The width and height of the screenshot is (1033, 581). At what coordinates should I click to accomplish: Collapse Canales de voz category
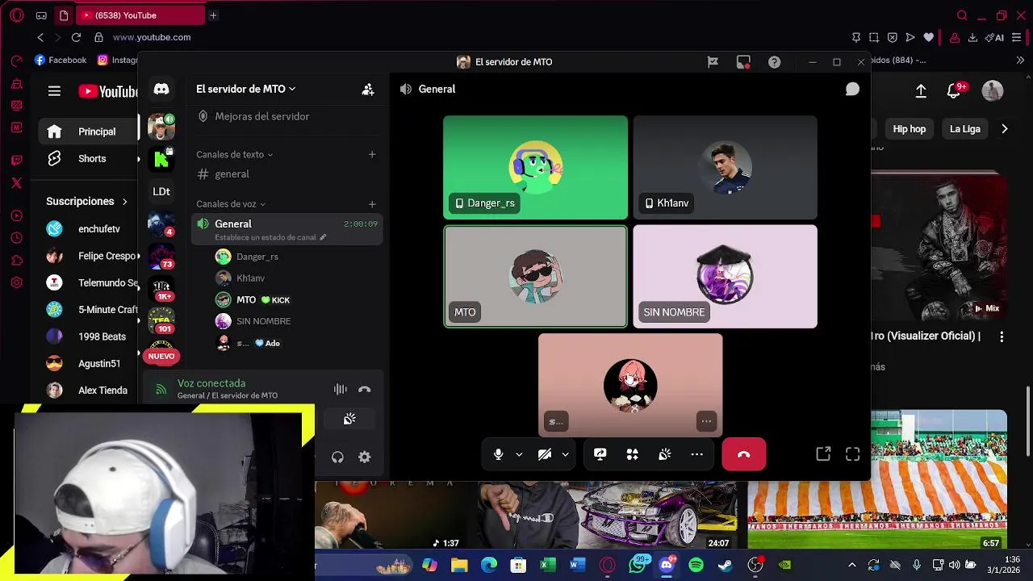coord(231,204)
